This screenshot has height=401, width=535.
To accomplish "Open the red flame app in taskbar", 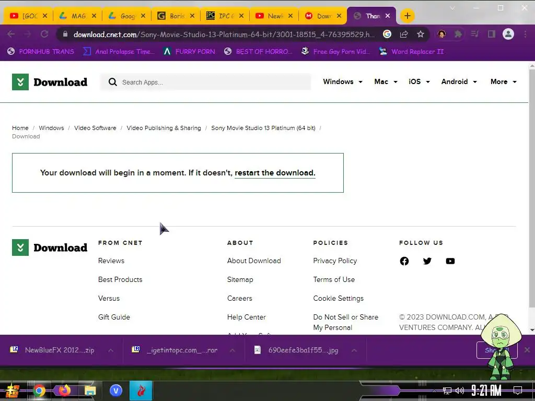I will (x=141, y=391).
